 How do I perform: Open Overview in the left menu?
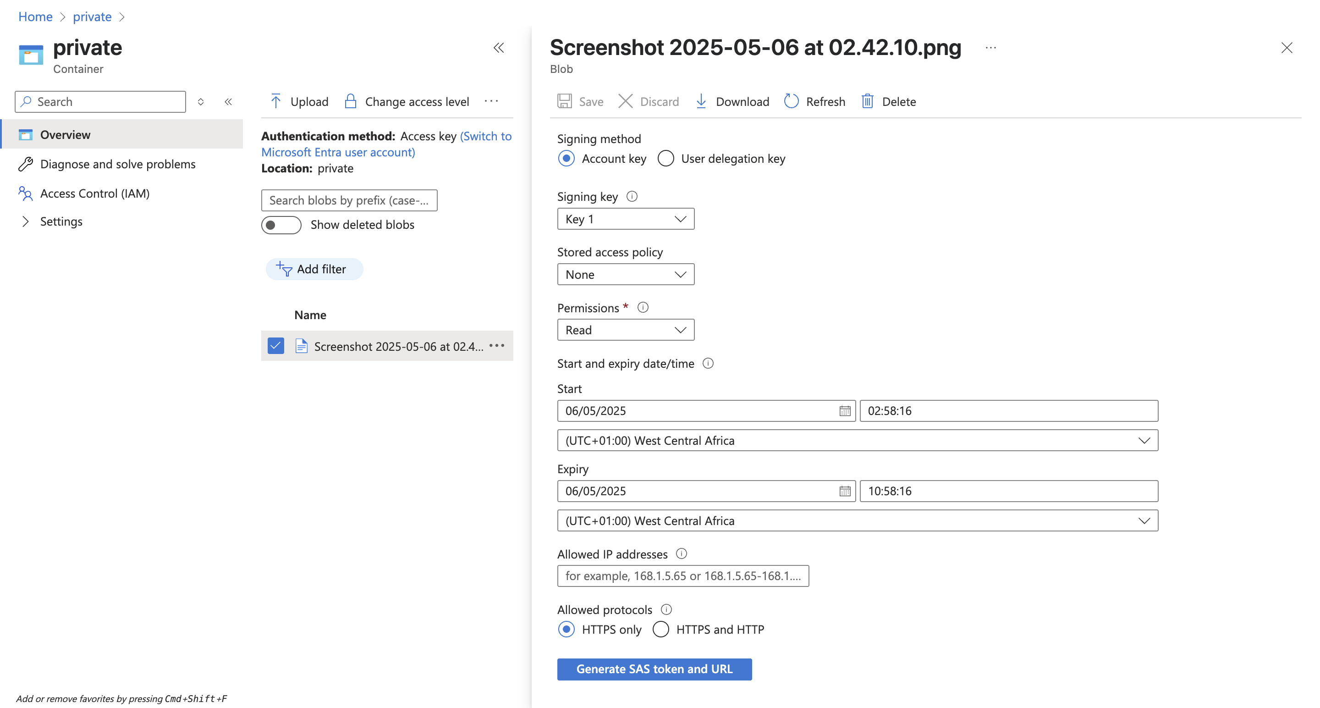point(122,134)
